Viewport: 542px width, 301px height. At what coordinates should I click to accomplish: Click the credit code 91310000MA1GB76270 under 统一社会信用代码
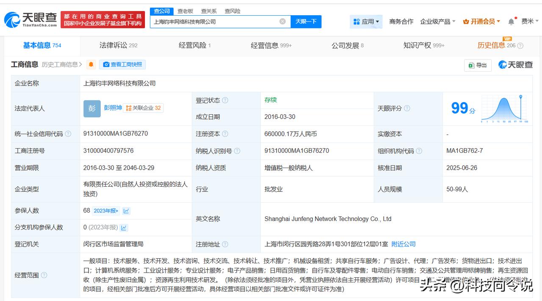(x=116, y=133)
